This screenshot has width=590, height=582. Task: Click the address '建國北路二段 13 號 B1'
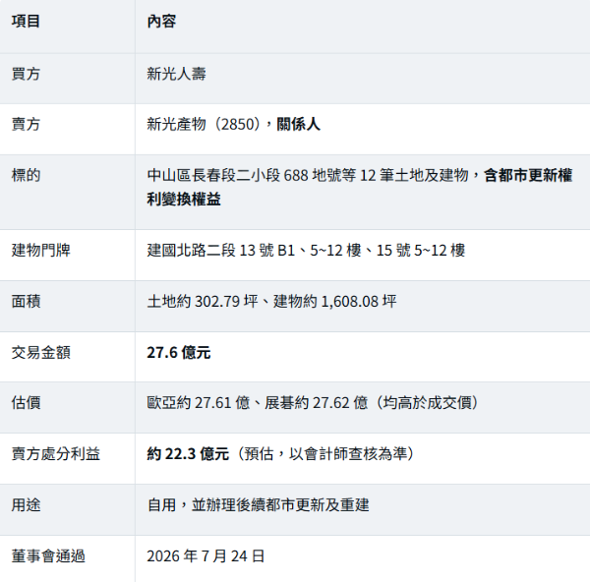(x=221, y=250)
